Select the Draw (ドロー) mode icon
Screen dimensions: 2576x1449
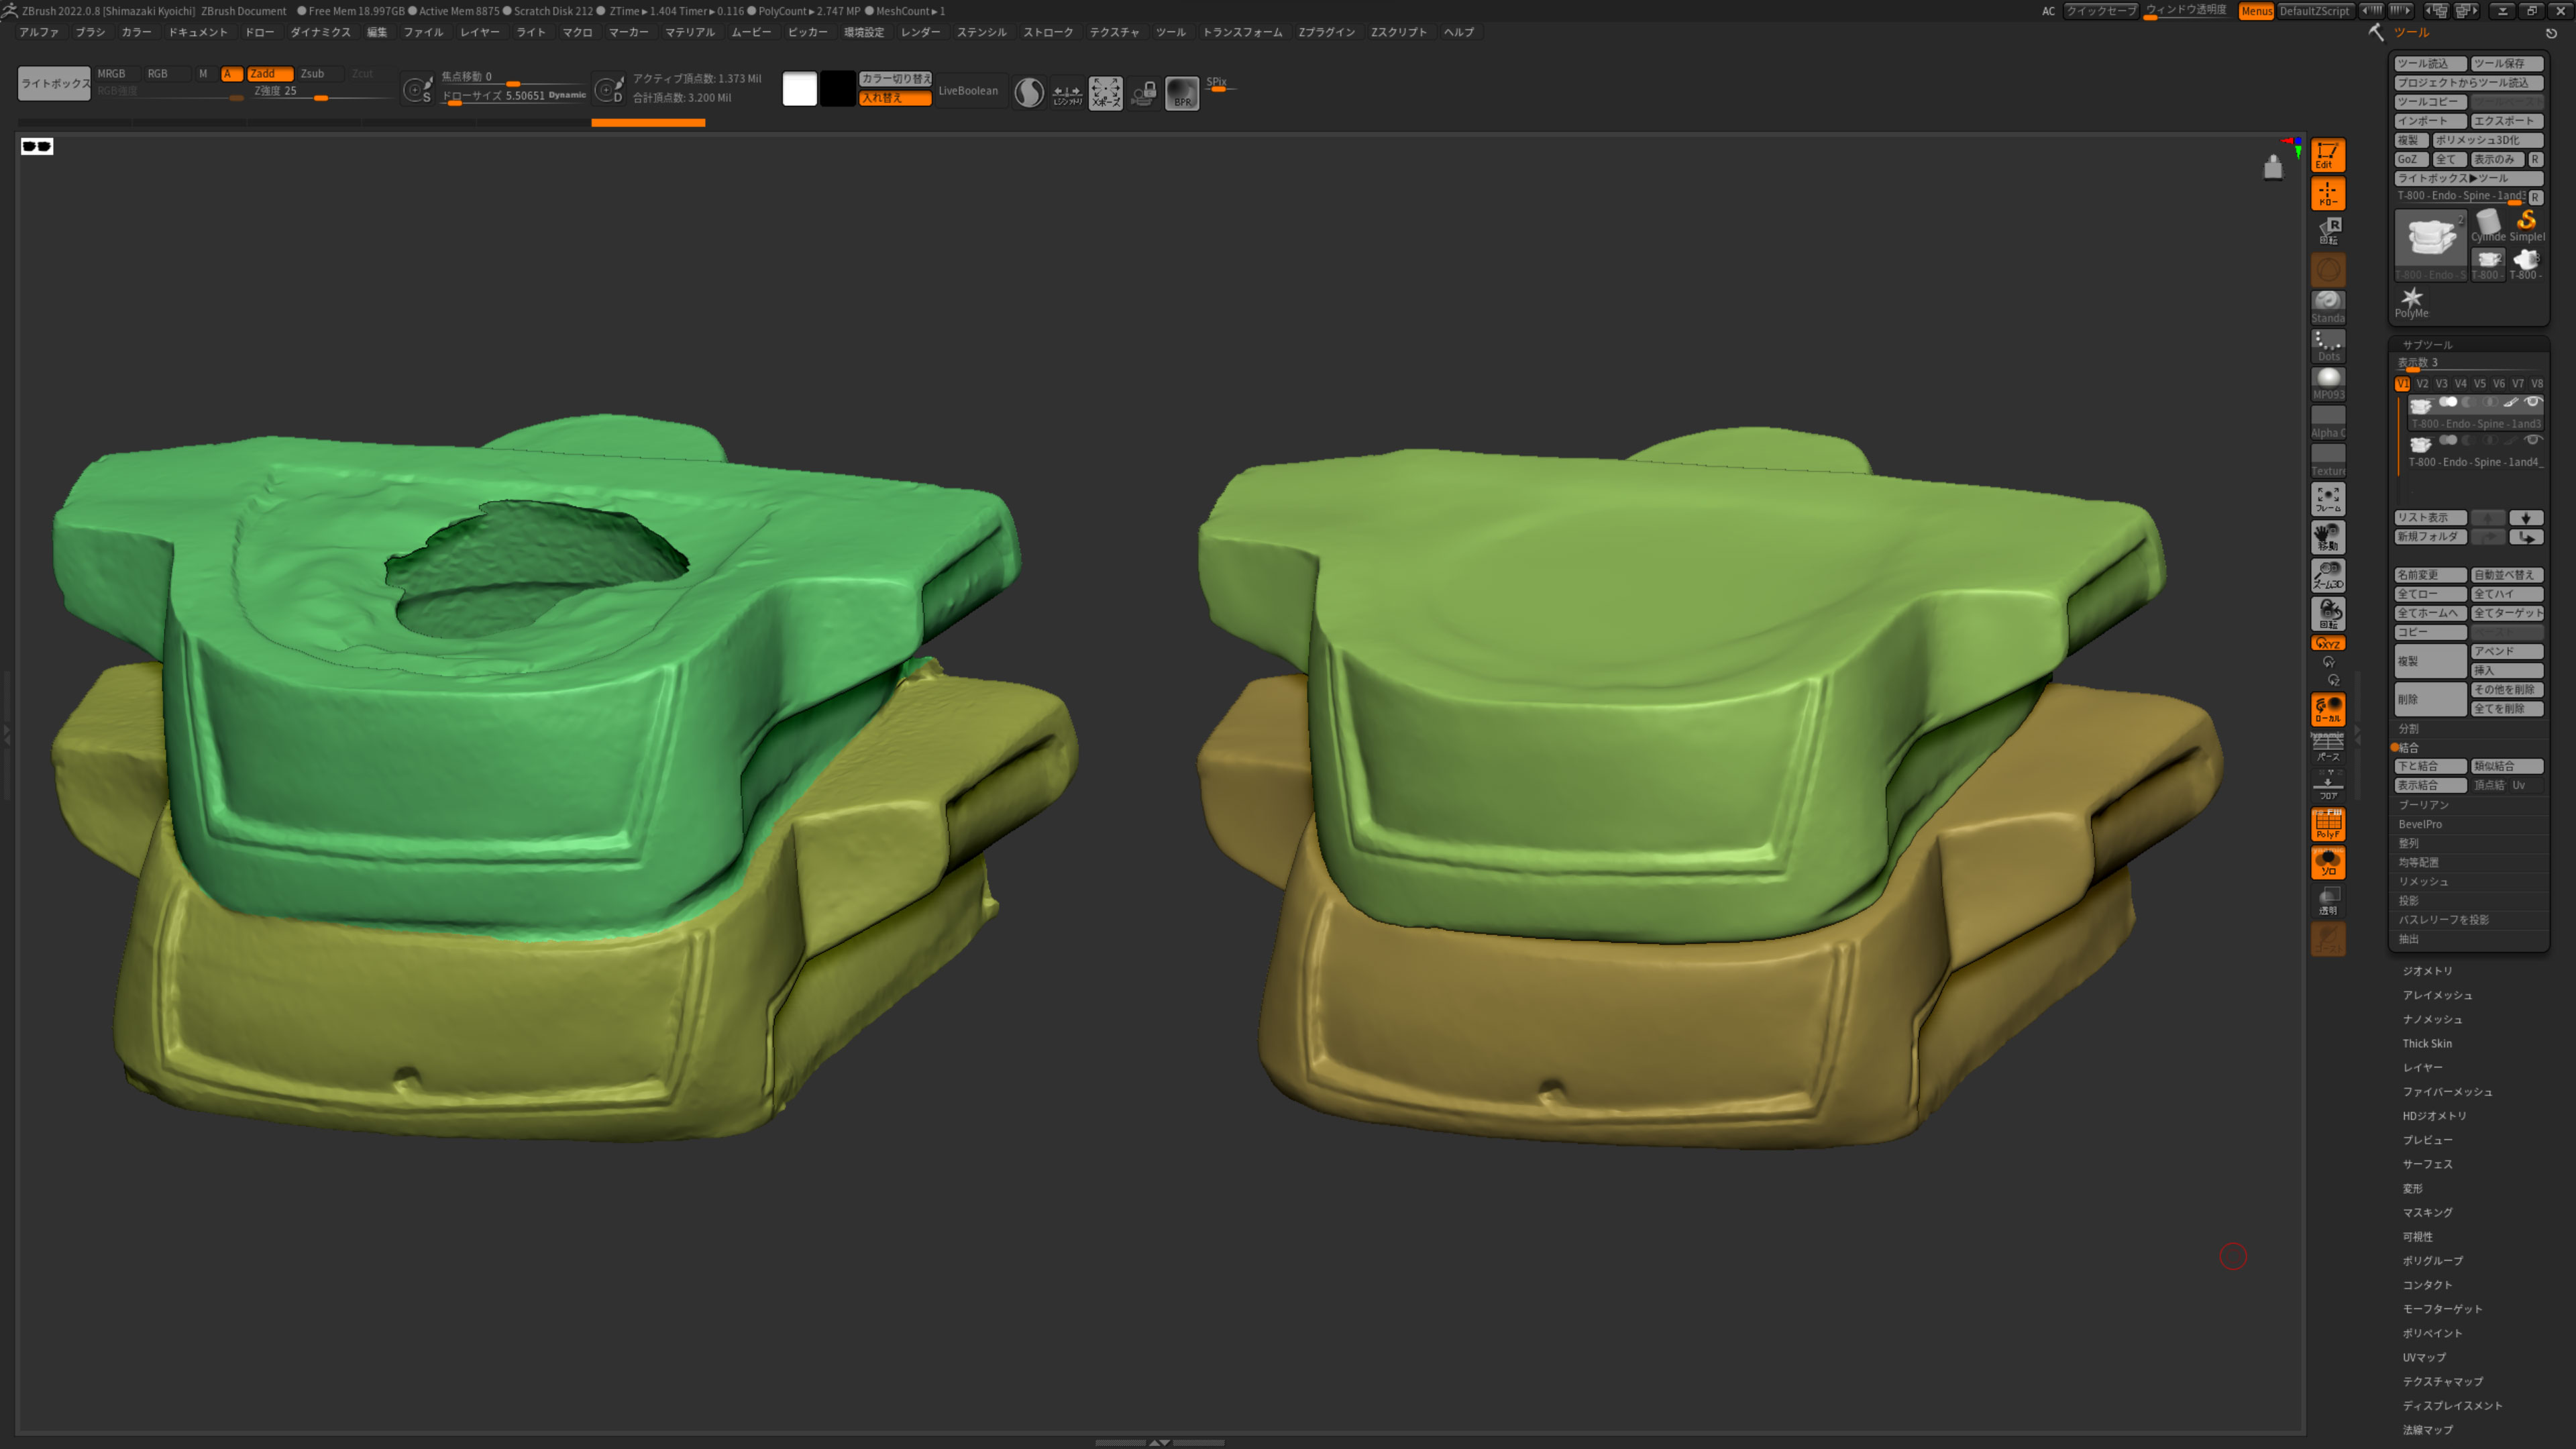(2327, 193)
